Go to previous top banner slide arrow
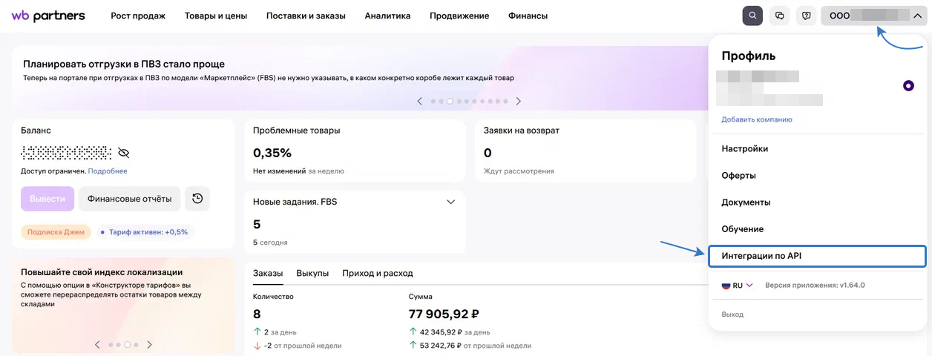 tap(420, 101)
